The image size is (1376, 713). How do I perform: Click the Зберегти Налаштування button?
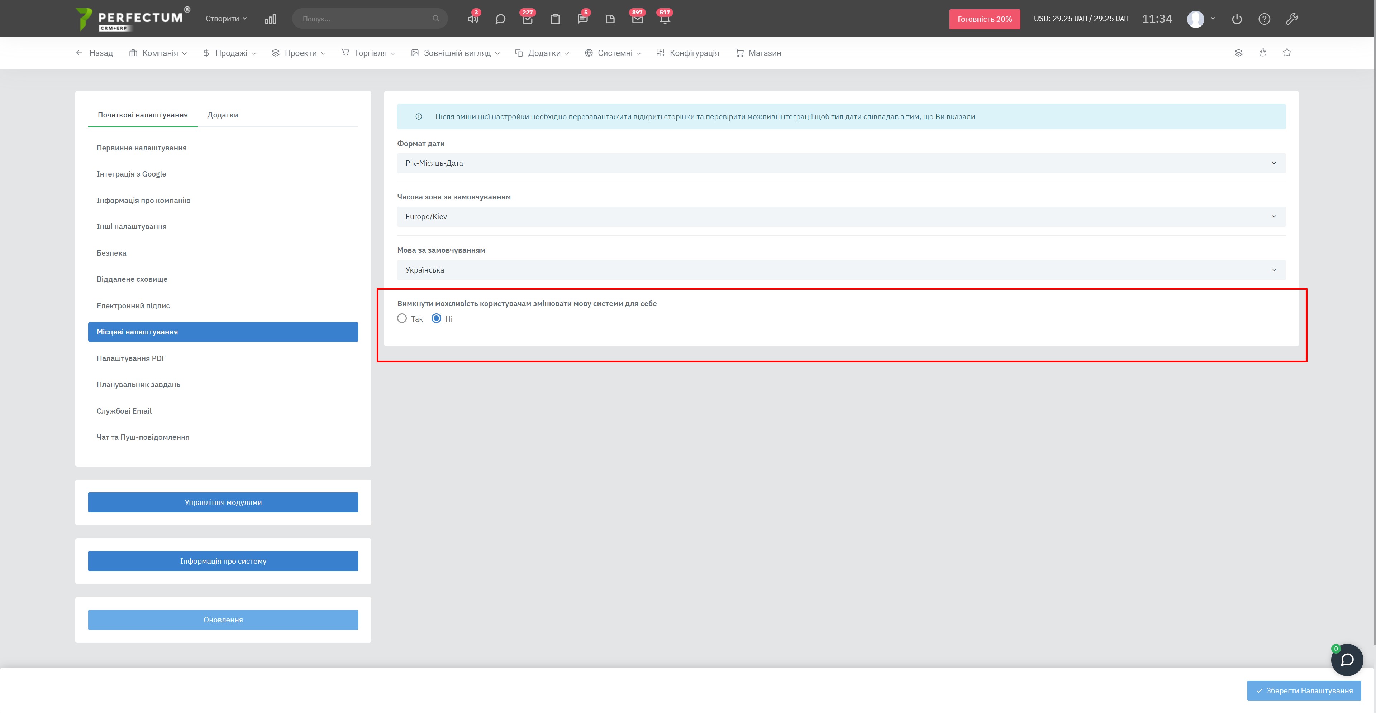pos(1303,690)
